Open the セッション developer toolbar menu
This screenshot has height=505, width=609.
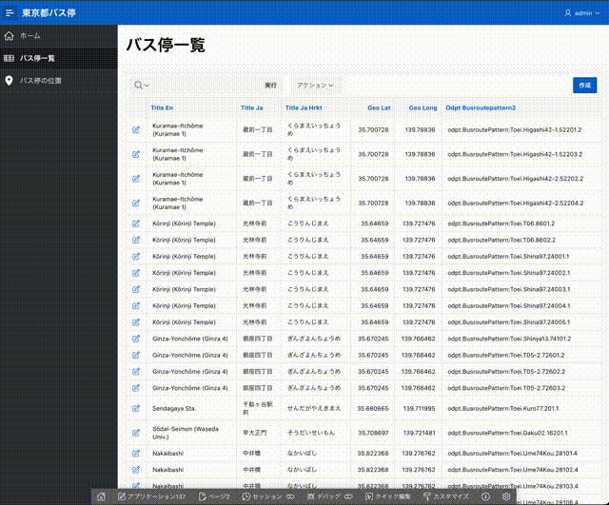pos(268,496)
